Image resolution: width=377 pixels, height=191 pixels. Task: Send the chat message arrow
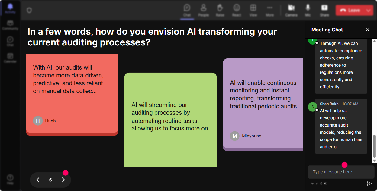(x=369, y=183)
